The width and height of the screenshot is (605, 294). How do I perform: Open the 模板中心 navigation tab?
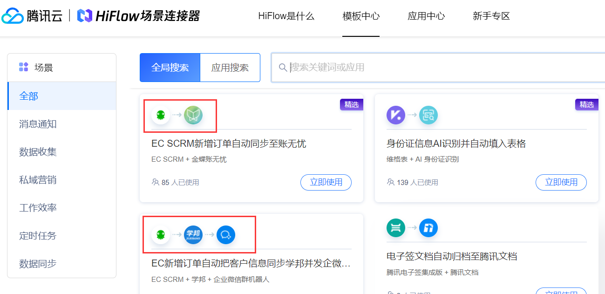point(361,16)
